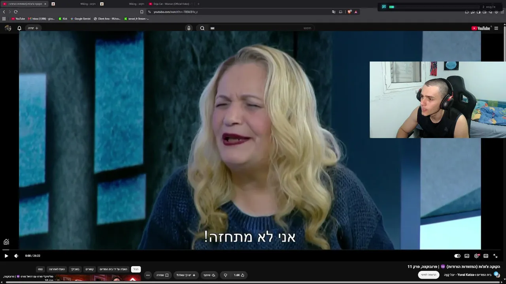This screenshot has height=284, width=506.
Task: Like the video (1.6K)
Action: 239,275
